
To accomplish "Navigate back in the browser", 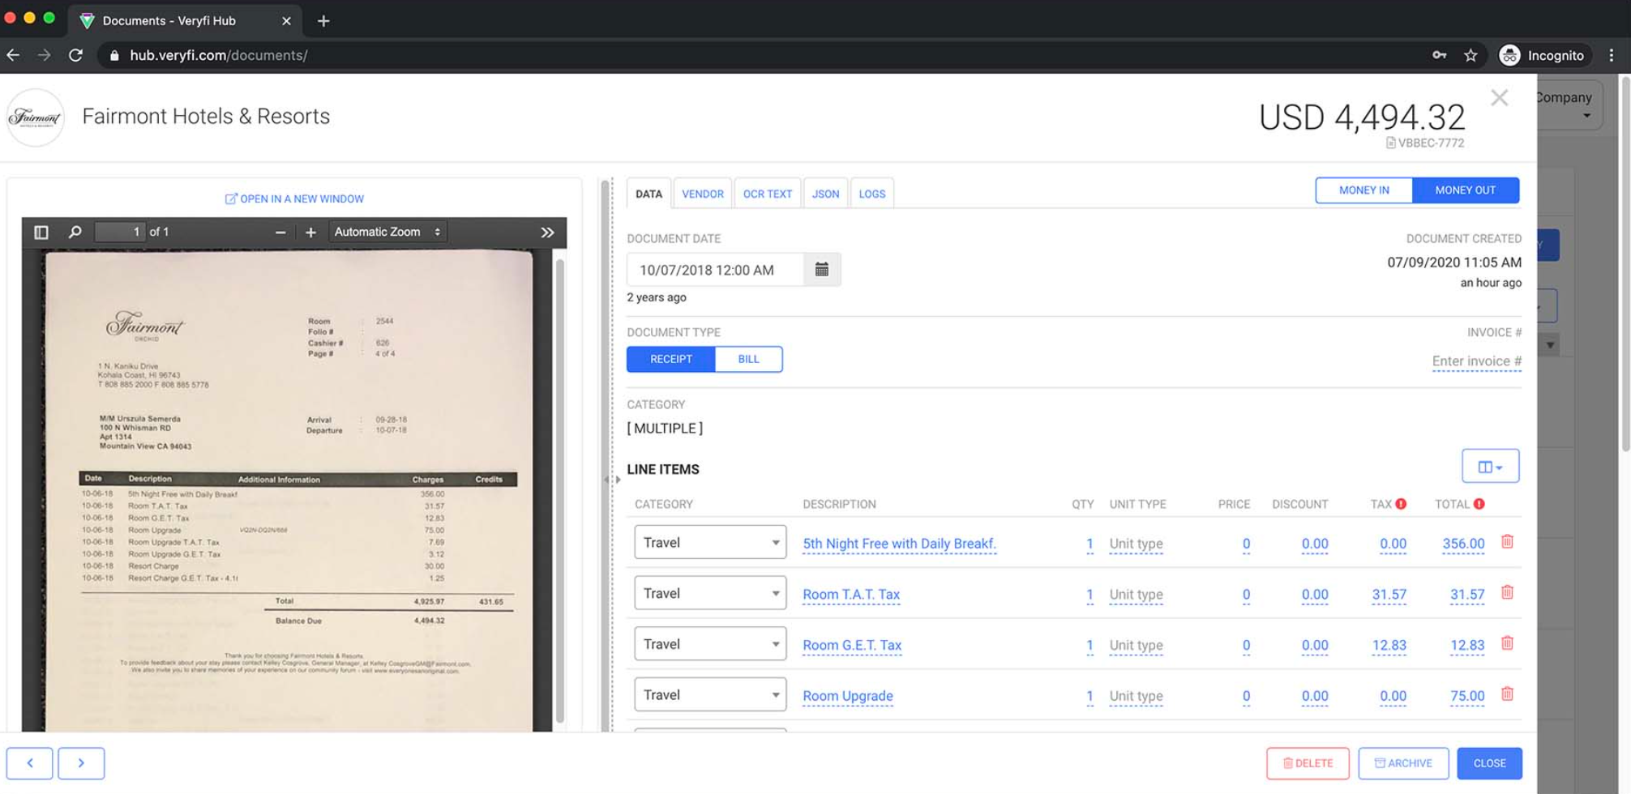I will tap(13, 55).
